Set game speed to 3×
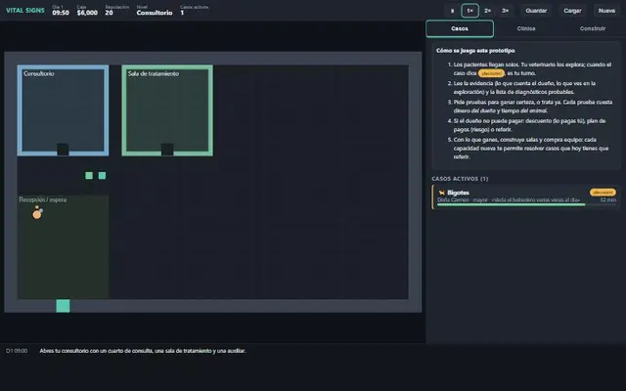 coord(505,11)
